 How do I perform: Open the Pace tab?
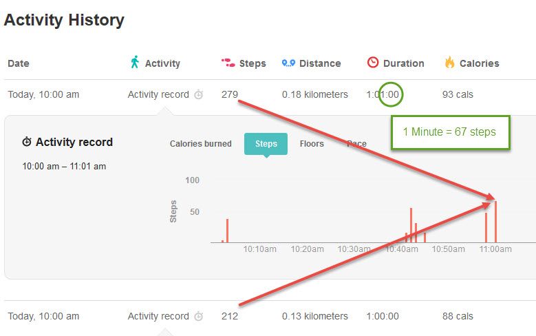tap(356, 144)
